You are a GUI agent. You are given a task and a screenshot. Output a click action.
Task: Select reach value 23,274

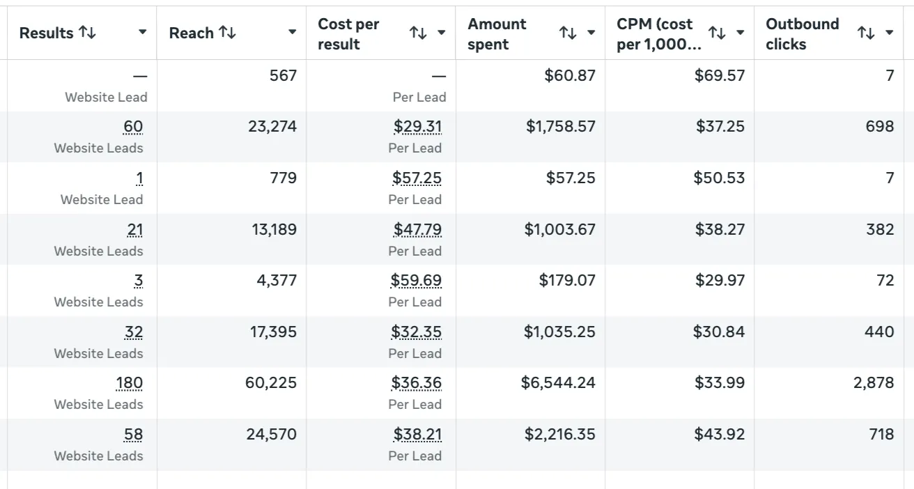click(x=272, y=127)
